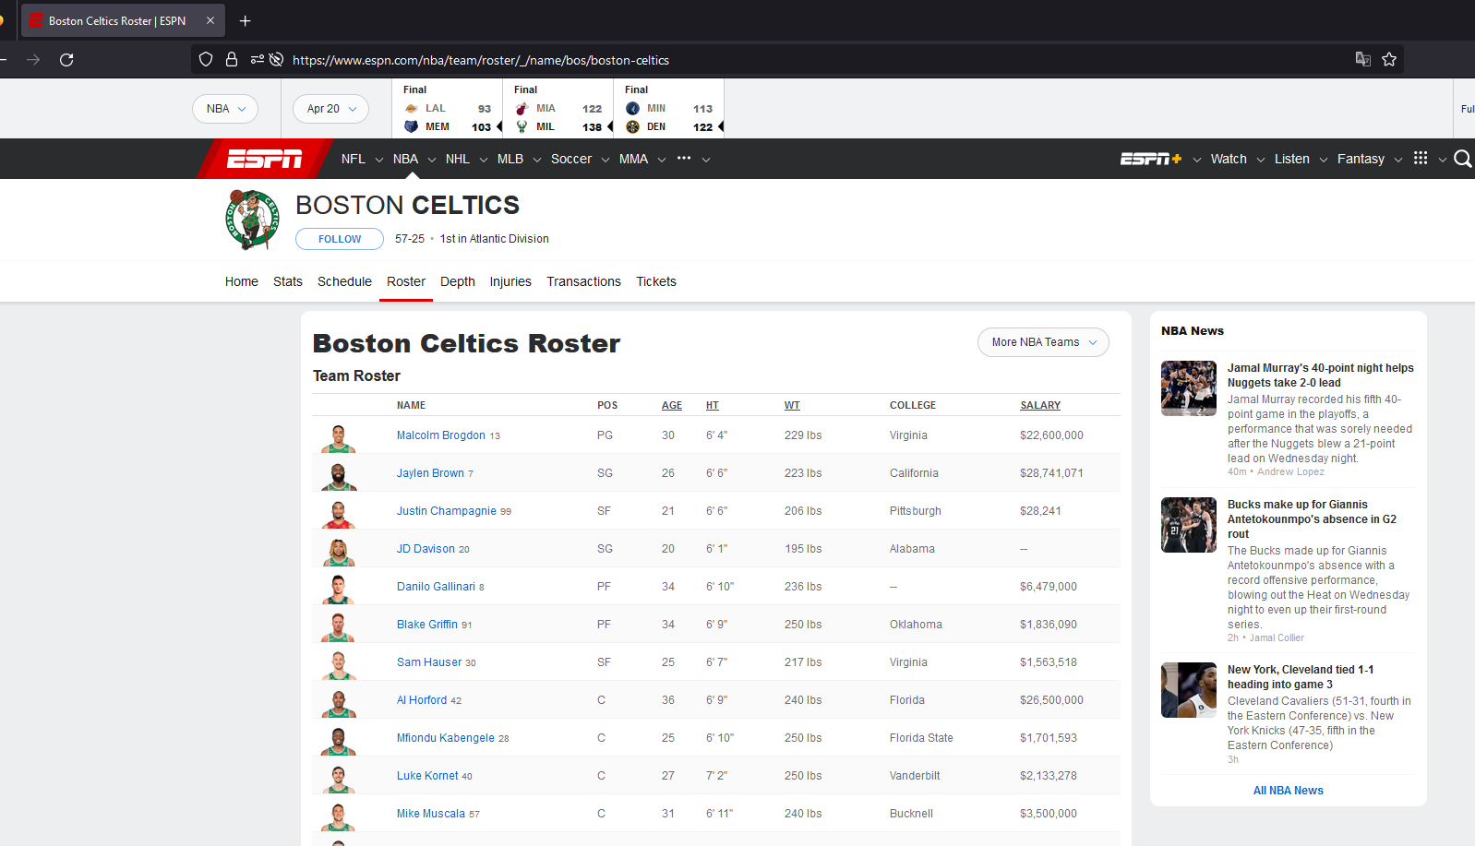Switch to the Depth tab
Viewport: 1475px width, 846px height.
pos(458,281)
